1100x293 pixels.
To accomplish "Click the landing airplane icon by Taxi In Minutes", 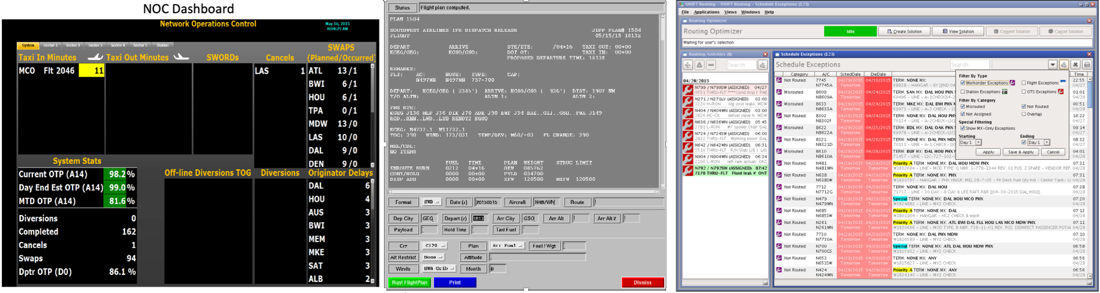I will [x=95, y=58].
